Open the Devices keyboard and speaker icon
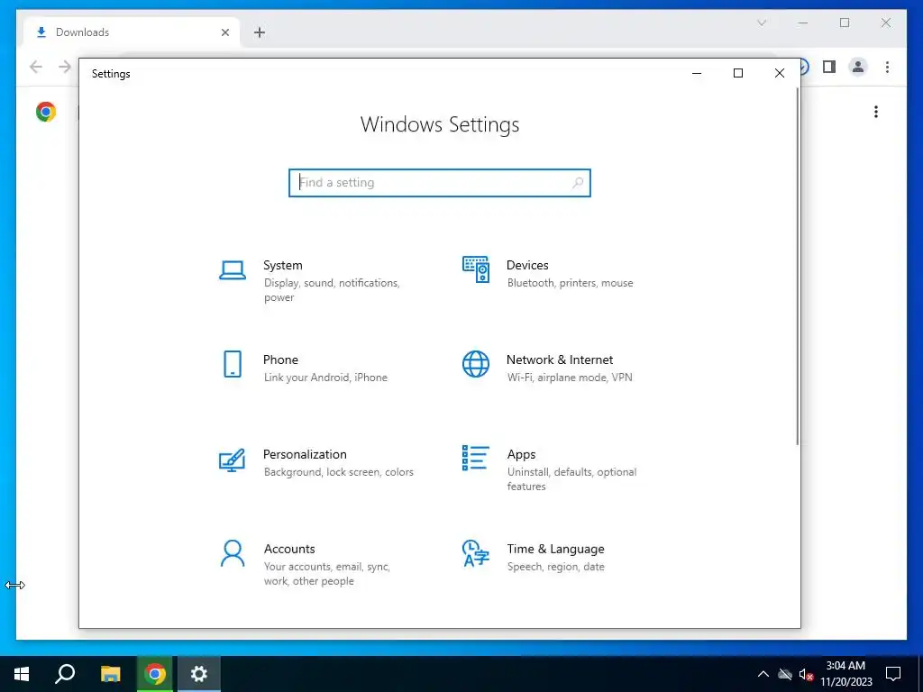The image size is (923, 692). click(476, 269)
